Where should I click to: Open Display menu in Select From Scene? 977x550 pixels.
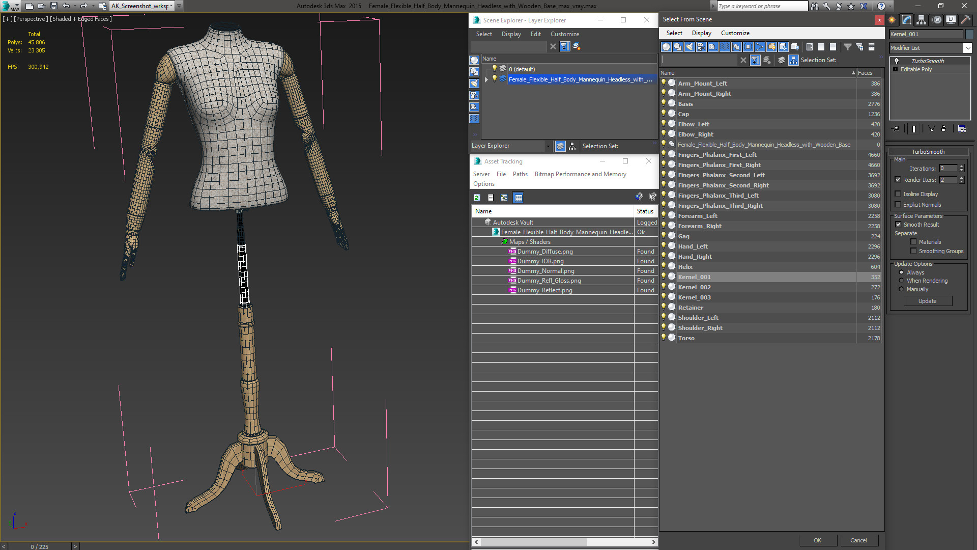coord(701,33)
